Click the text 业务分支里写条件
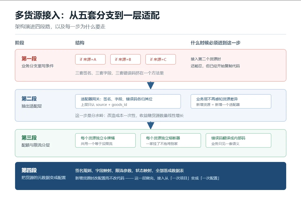 click(38, 66)
